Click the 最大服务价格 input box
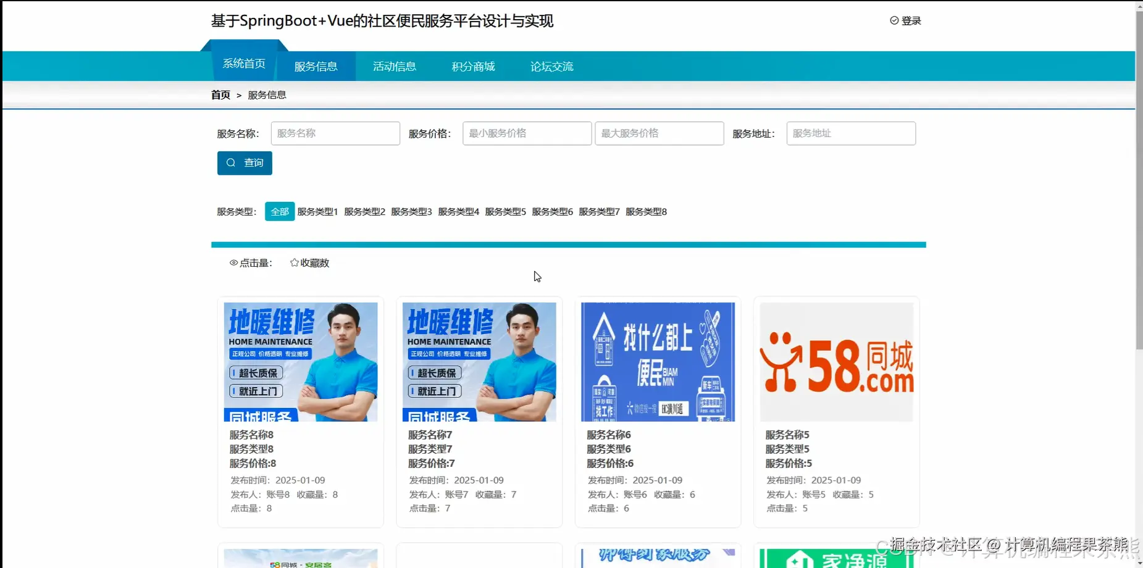The image size is (1143, 568). (x=659, y=133)
